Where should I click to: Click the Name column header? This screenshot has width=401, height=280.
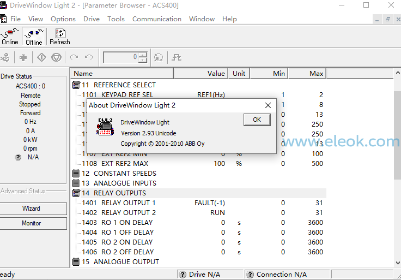122,74
